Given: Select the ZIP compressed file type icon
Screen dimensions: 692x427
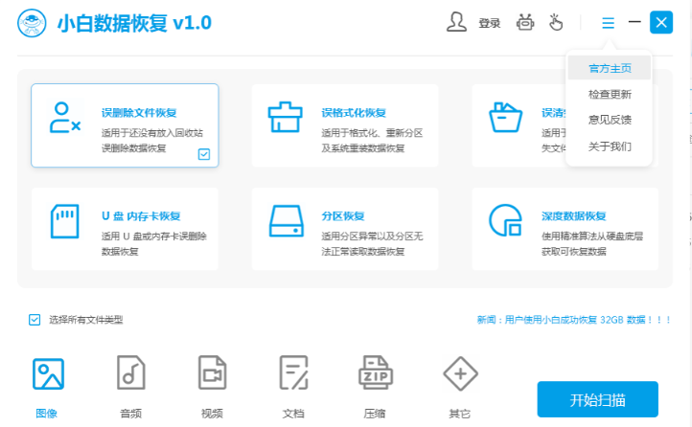Looking at the screenshot, I should pos(375,372).
